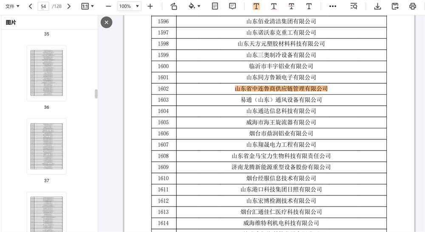Select page 36 thumbnail

pos(46,73)
